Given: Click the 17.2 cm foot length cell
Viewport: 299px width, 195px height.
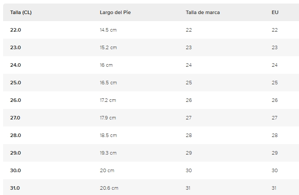Looking at the screenshot, I should pyautogui.click(x=108, y=100).
